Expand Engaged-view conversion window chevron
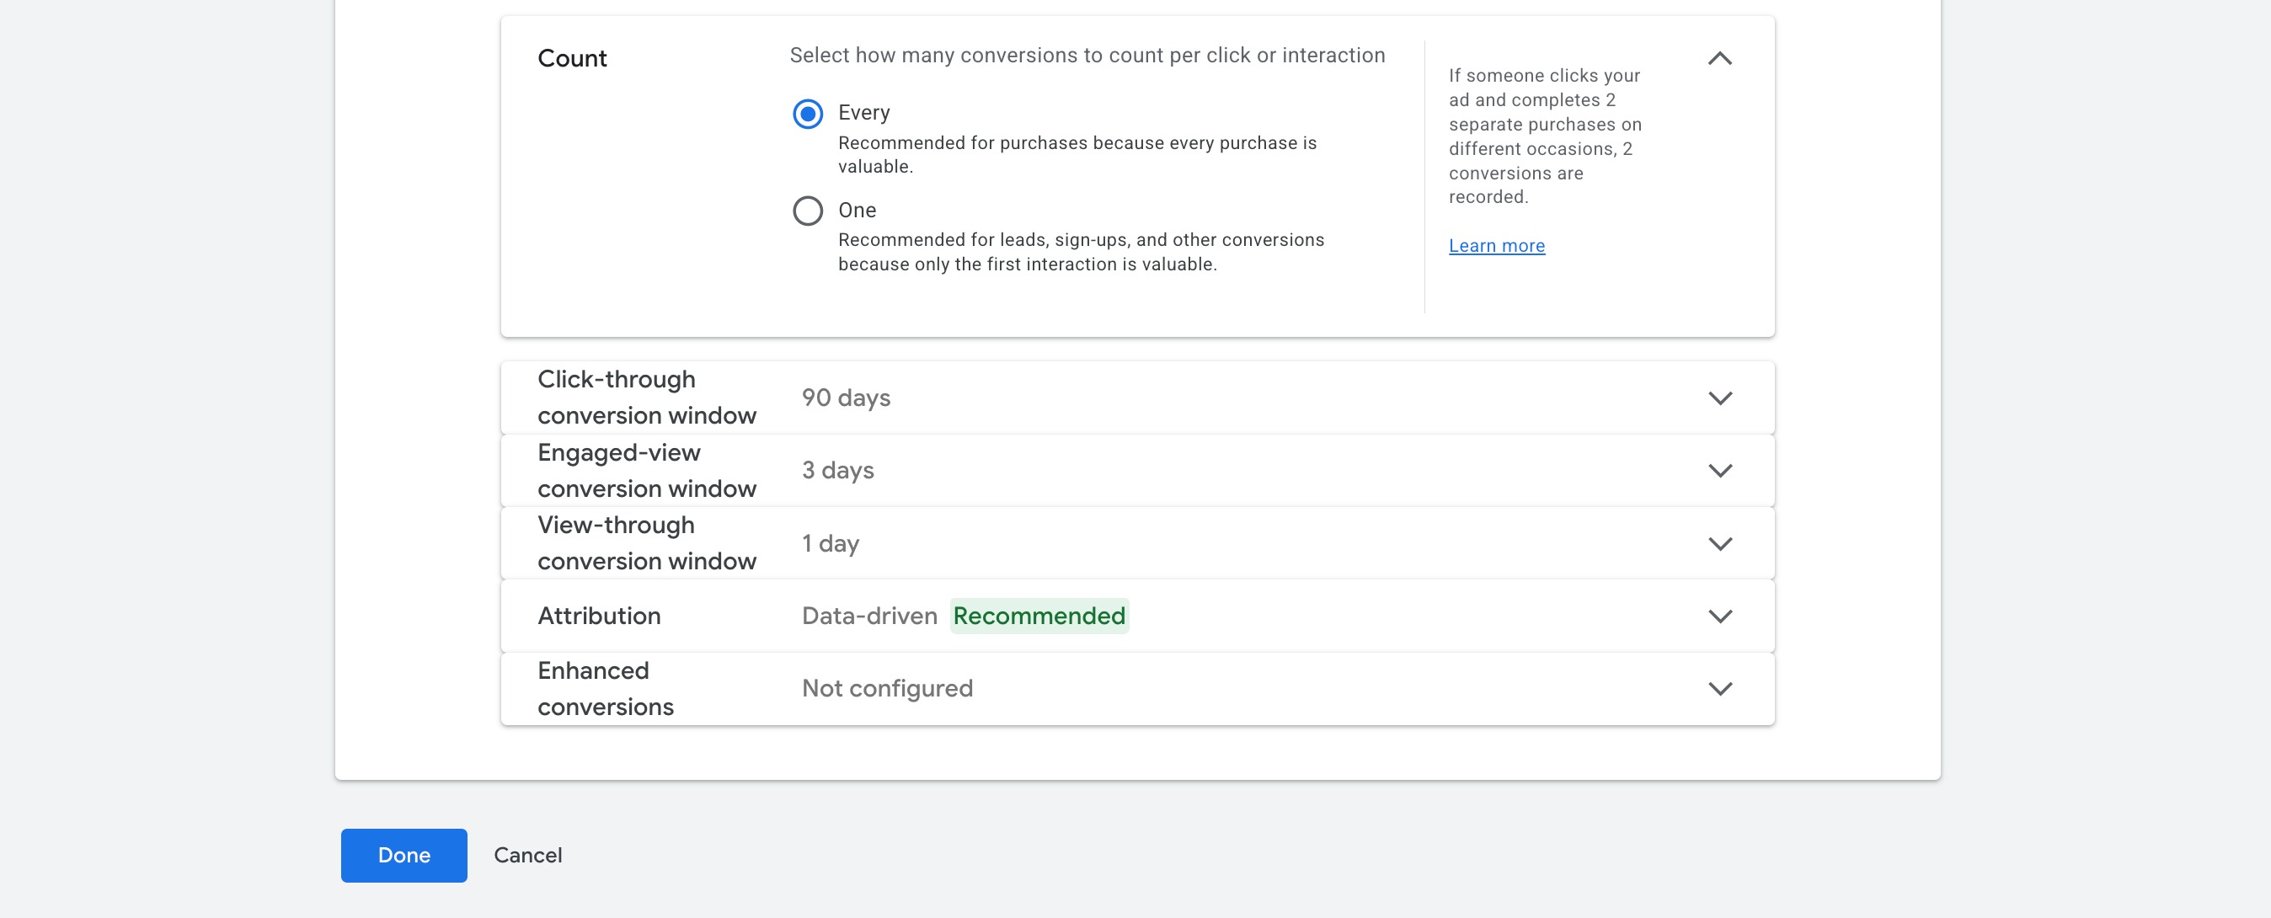This screenshot has width=2271, height=918. (1719, 471)
